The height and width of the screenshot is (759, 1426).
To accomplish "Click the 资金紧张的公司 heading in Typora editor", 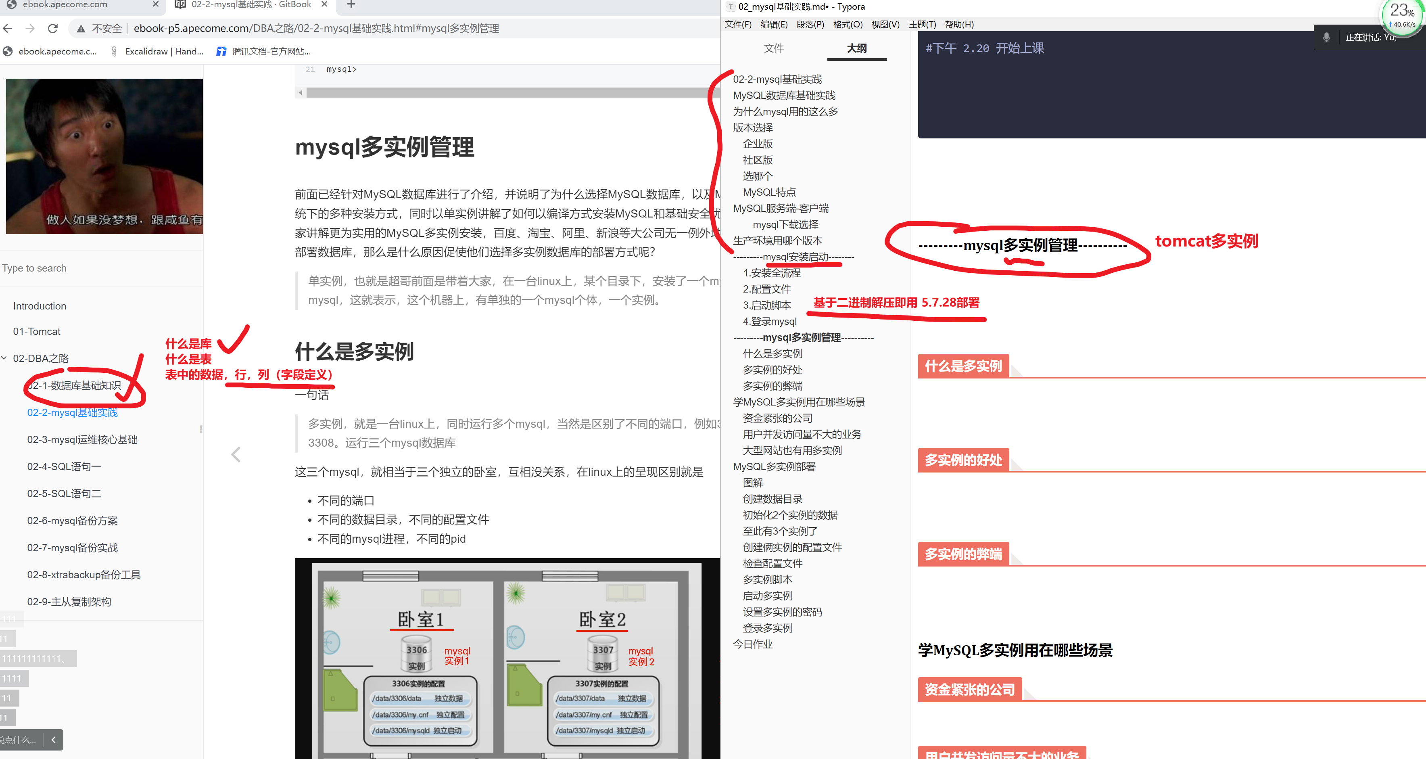I will [x=970, y=690].
